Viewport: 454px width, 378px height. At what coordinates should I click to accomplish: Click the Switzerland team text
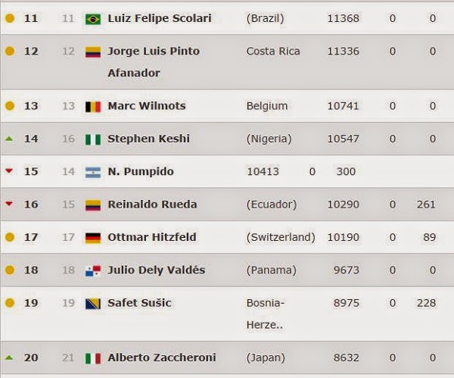pyautogui.click(x=281, y=237)
